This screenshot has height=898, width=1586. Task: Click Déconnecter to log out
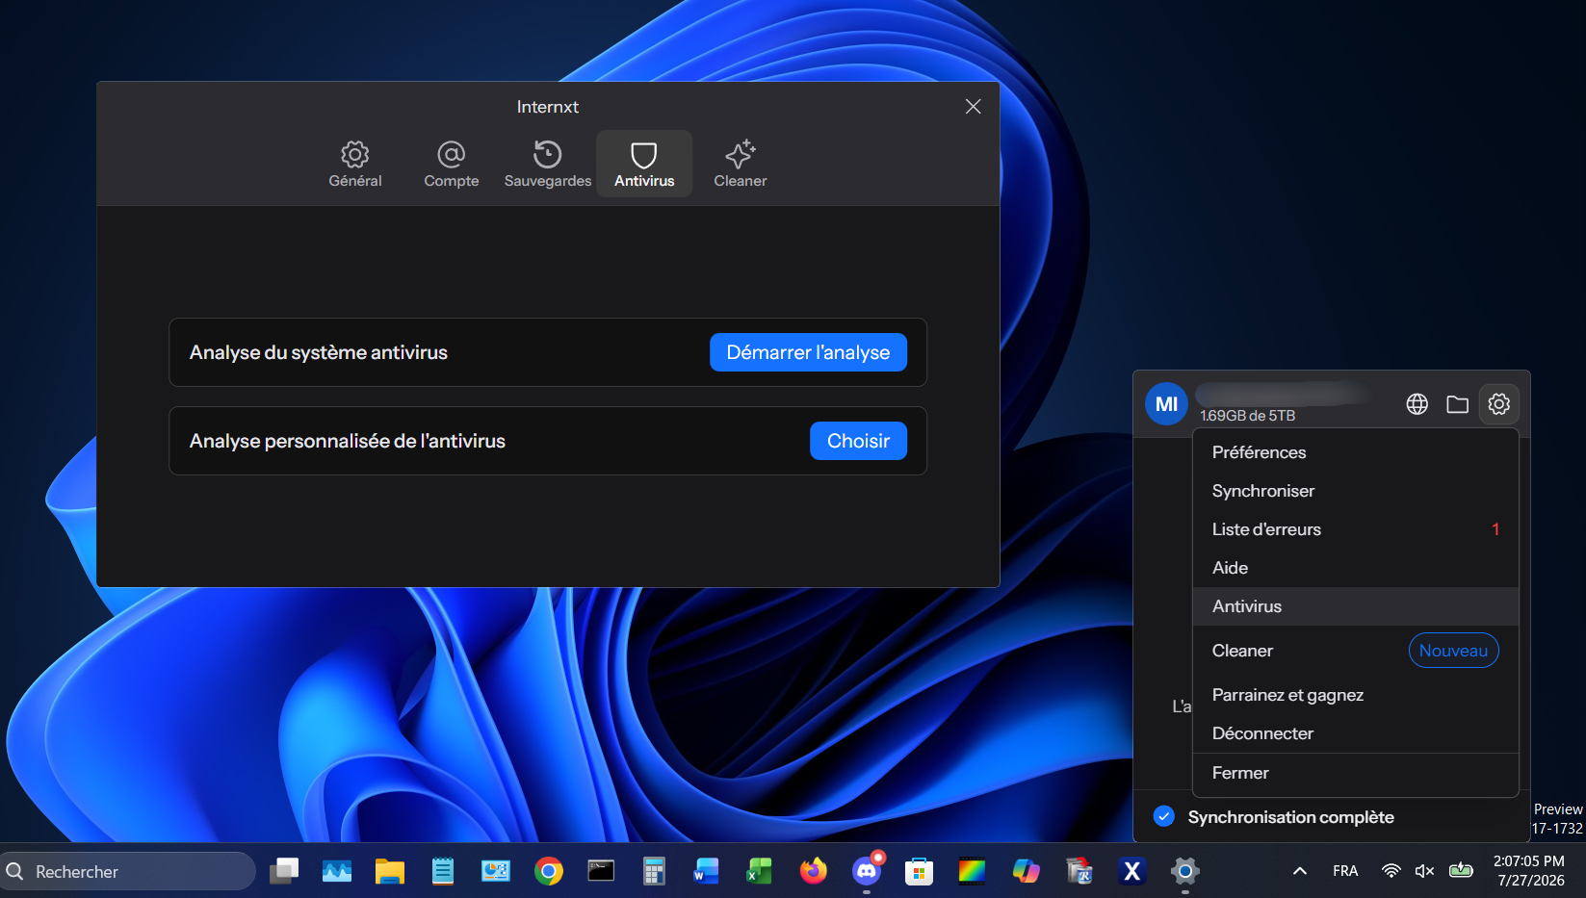coord(1355,733)
